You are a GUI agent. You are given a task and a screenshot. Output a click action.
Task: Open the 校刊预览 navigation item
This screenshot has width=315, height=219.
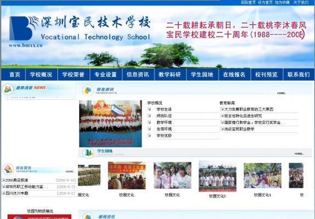(x=267, y=75)
